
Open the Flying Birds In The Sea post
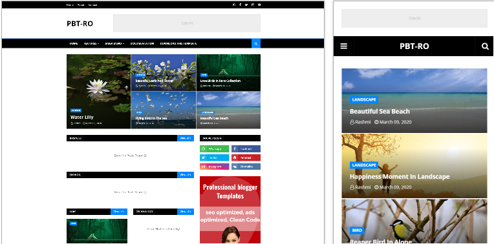pos(151,118)
